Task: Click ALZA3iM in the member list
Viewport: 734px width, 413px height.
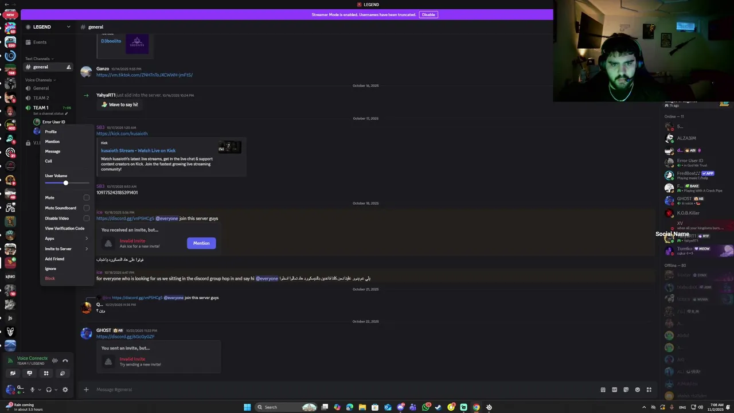Action: [686, 138]
